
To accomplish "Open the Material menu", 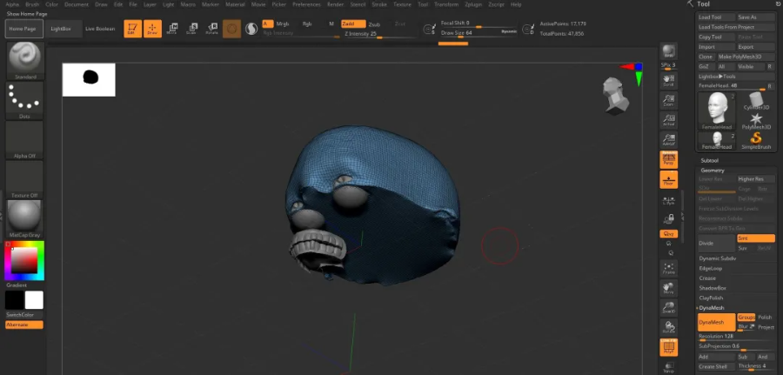I will tap(235, 4).
